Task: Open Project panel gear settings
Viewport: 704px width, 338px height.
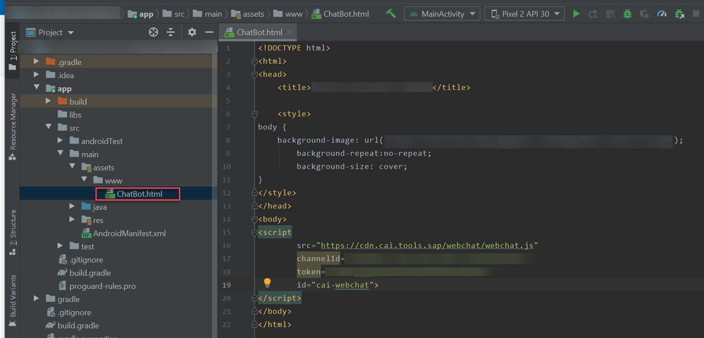Action: tap(192, 32)
